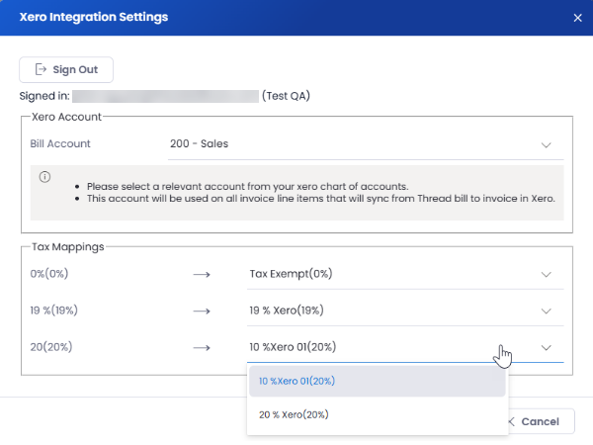Open the Tax Exempt(0%) dropdown chevron

click(x=546, y=274)
